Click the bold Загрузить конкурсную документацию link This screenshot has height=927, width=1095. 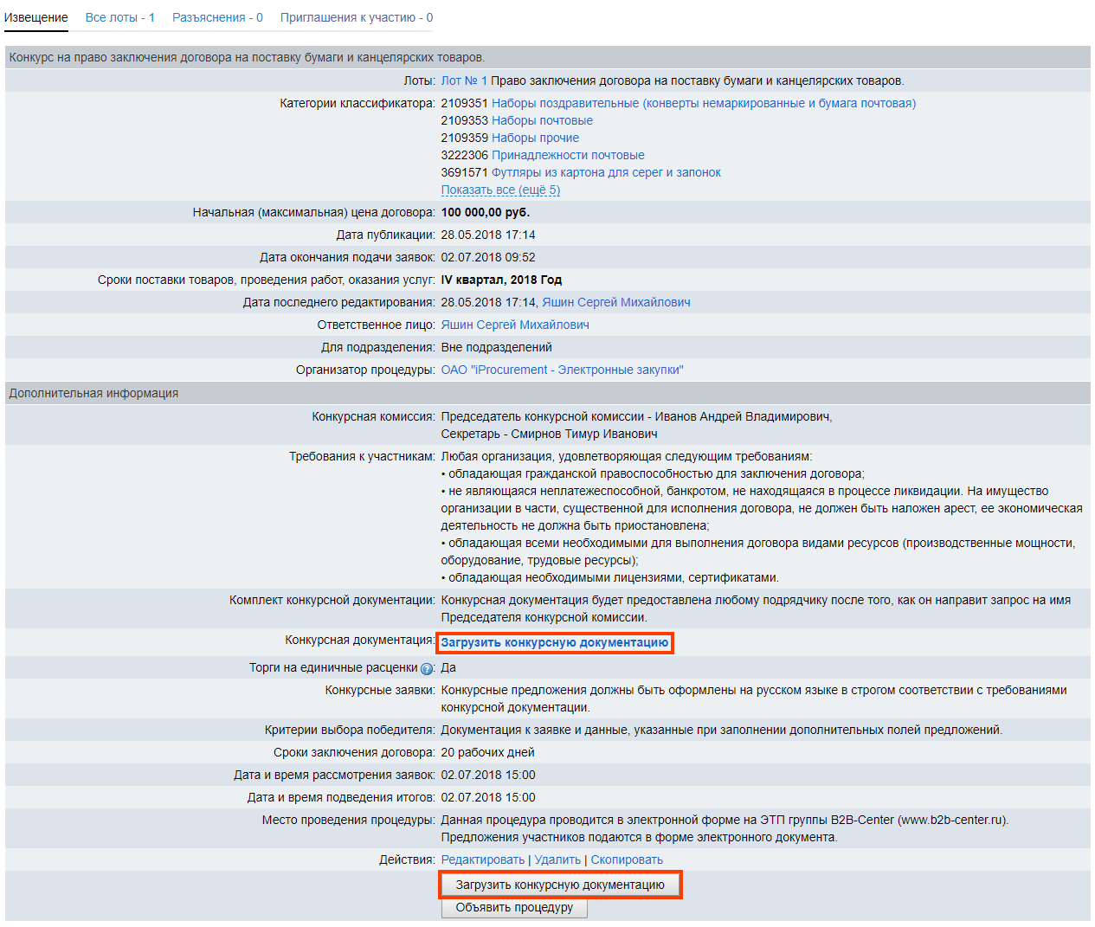point(555,642)
